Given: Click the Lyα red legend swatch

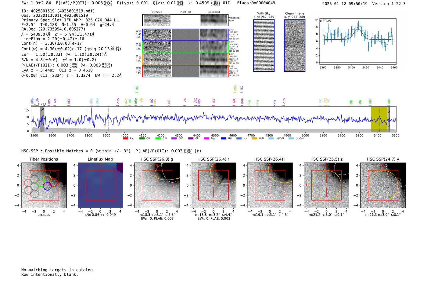Looking at the screenshot, I should click(x=125, y=139).
